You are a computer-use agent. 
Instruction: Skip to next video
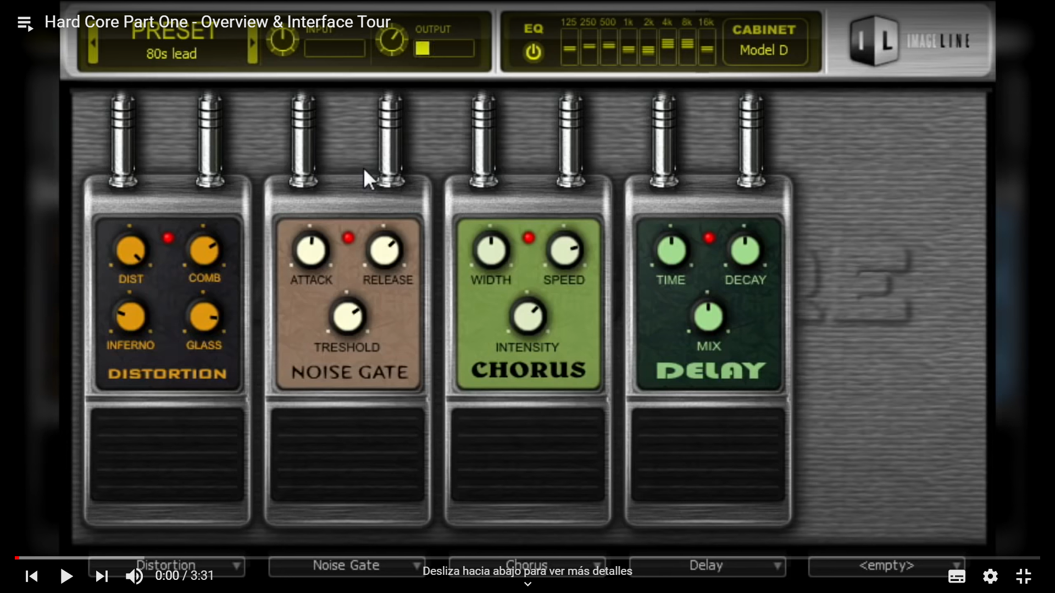[x=102, y=576]
